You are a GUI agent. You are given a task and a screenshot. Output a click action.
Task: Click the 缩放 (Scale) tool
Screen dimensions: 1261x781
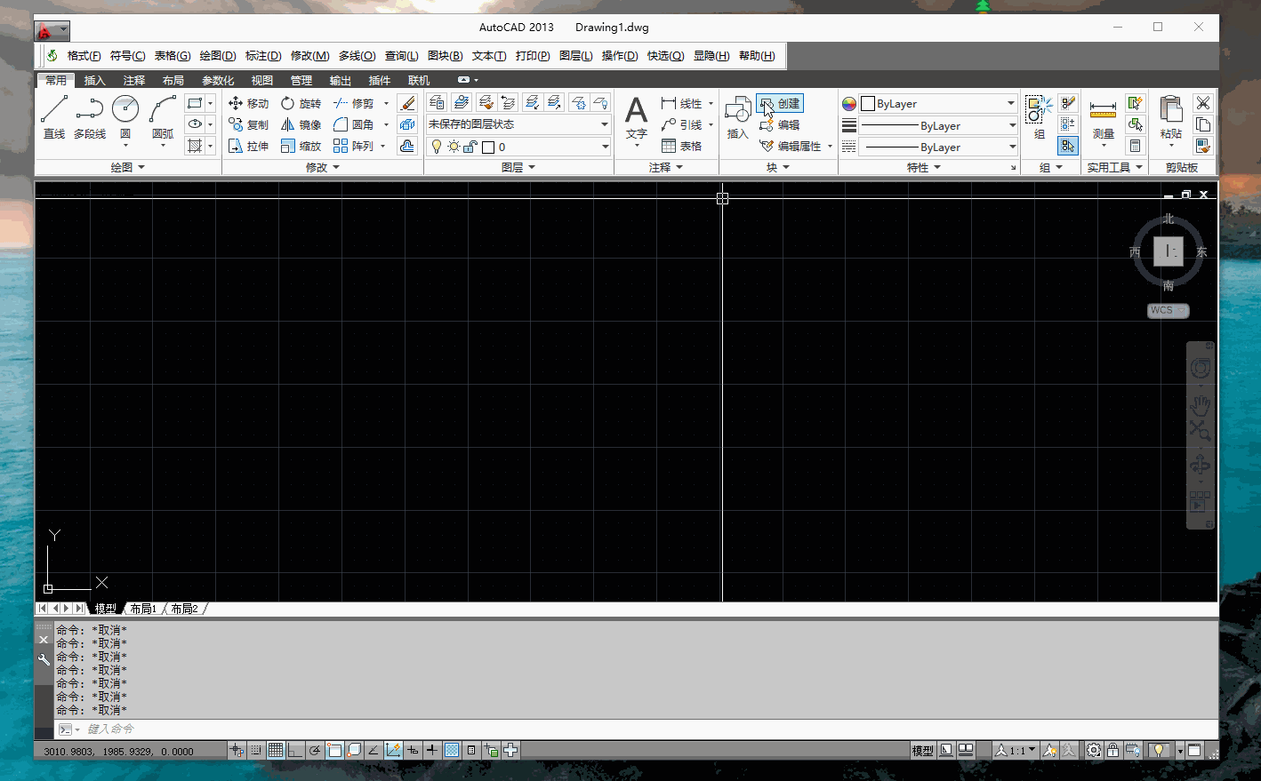[x=301, y=146]
